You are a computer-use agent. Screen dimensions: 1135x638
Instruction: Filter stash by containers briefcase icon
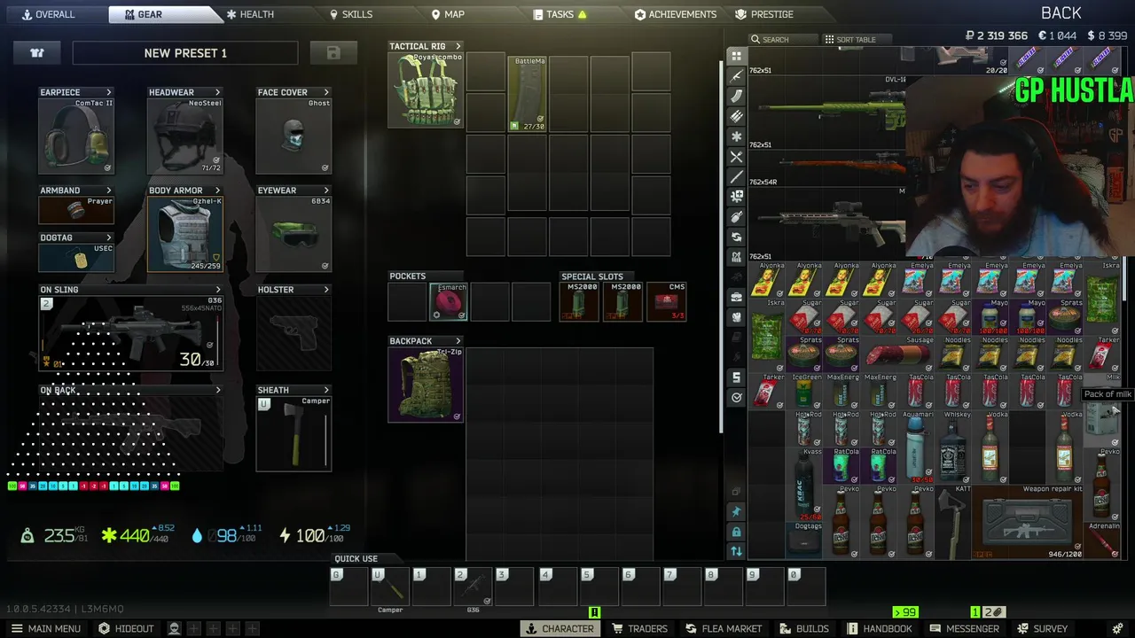736,297
